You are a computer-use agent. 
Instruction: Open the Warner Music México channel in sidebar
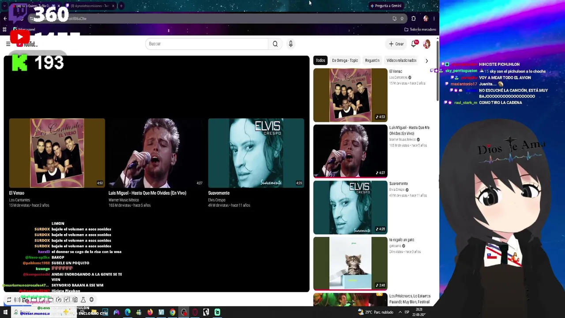coord(402,140)
